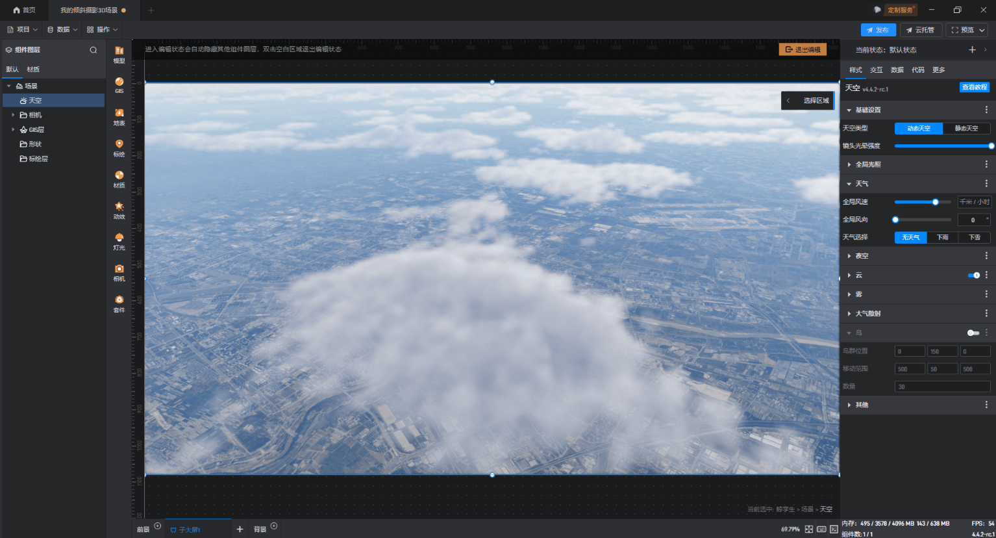Viewport: 996px width, 538px height.
Task: Expand the 相机 folder in layer tree
Action: [x=13, y=115]
